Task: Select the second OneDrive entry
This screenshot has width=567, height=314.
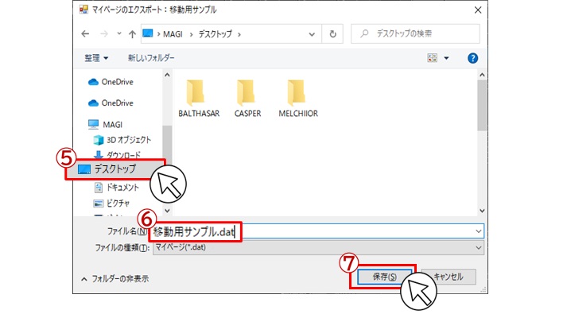Action: [x=111, y=103]
